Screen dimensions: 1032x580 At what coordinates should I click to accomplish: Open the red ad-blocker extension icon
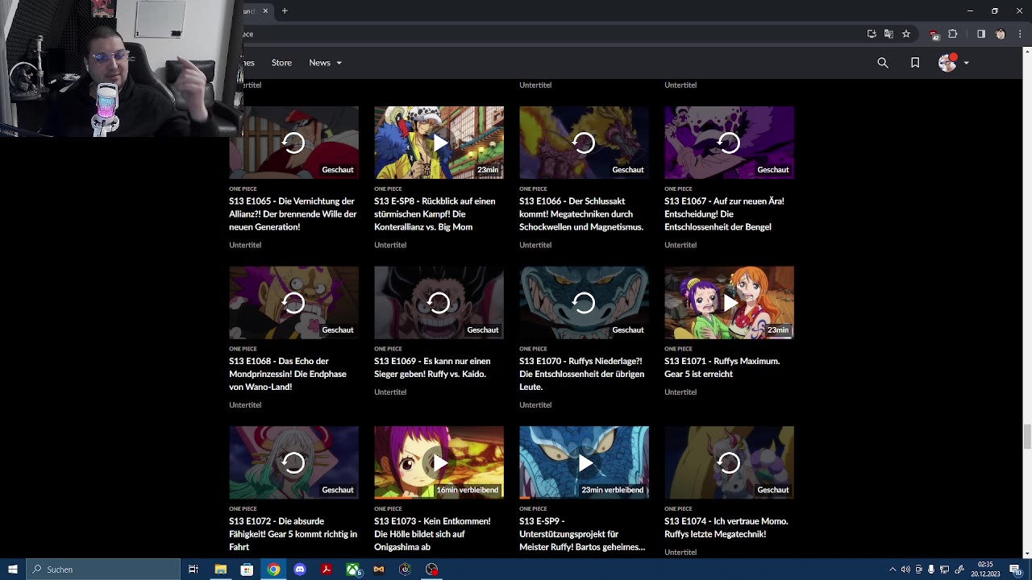tap(934, 35)
